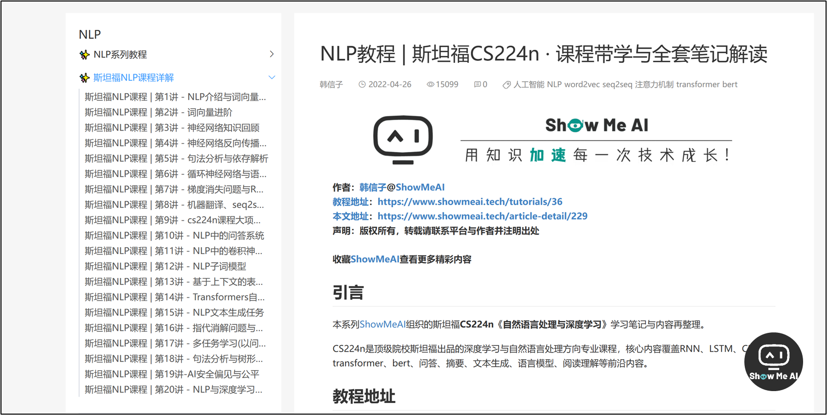Click the star icon beside NLP系列教程
This screenshot has height=415, width=827.
(x=84, y=55)
